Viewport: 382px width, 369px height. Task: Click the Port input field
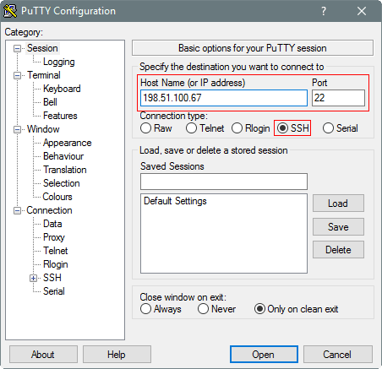coord(338,98)
